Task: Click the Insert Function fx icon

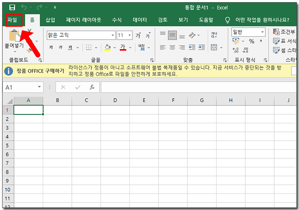Action: point(92,87)
